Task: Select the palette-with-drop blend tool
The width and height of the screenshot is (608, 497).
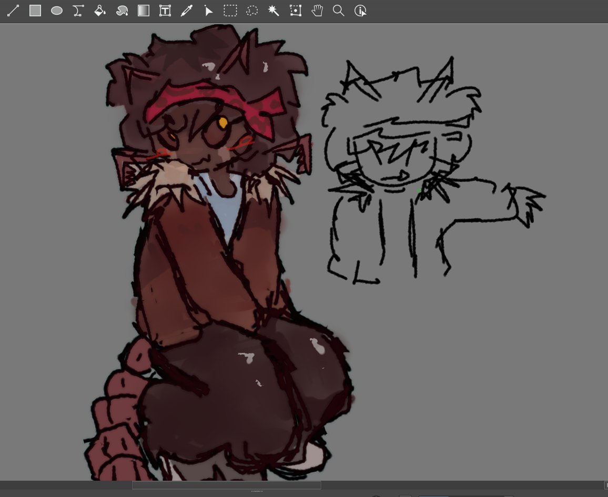Action: 121,11
